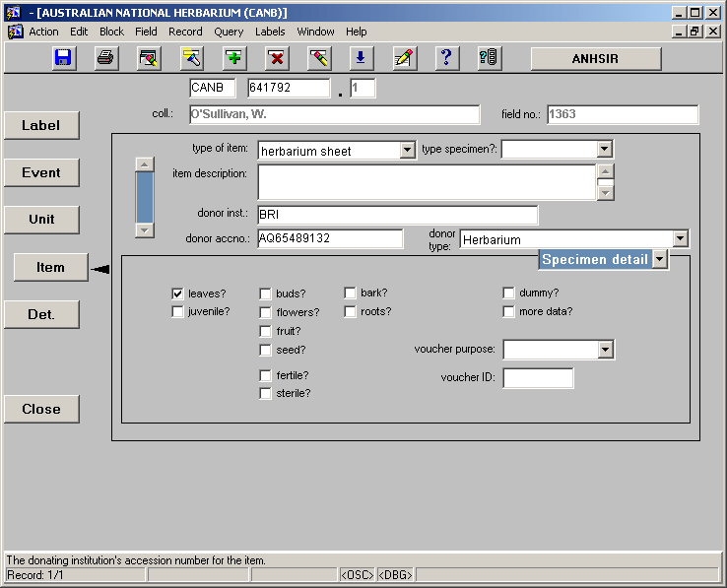The width and height of the screenshot is (727, 588).
Task: Tick the bark? checkbox
Action: click(x=350, y=294)
